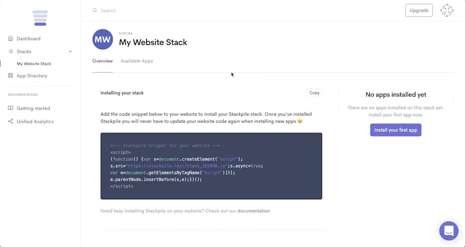
Task: Click the MW stack avatar
Action: [x=102, y=39]
